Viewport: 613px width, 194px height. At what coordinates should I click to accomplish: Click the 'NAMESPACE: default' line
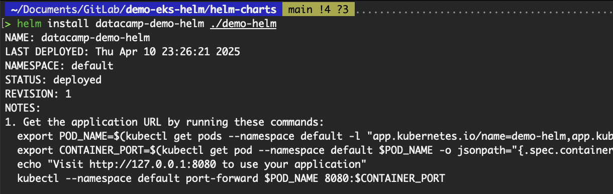coord(59,66)
